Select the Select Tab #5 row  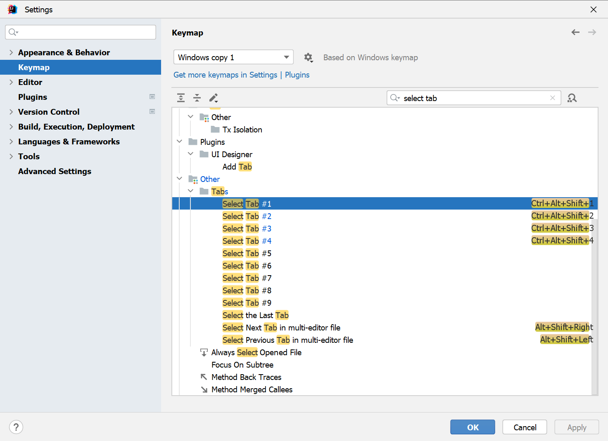click(247, 253)
